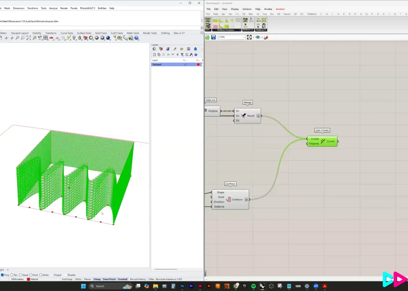408x291 pixels.
Task: Expand the Contour component output arrow
Action: [x=247, y=199]
